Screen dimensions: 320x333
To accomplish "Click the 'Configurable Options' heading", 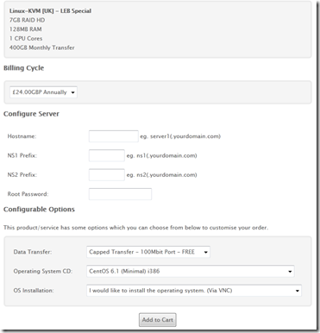I will (x=39, y=210).
